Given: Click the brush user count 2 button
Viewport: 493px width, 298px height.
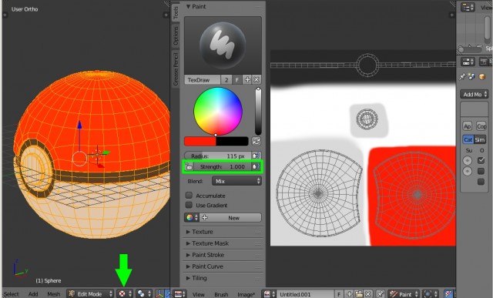Looking at the screenshot, I should coord(226,80).
